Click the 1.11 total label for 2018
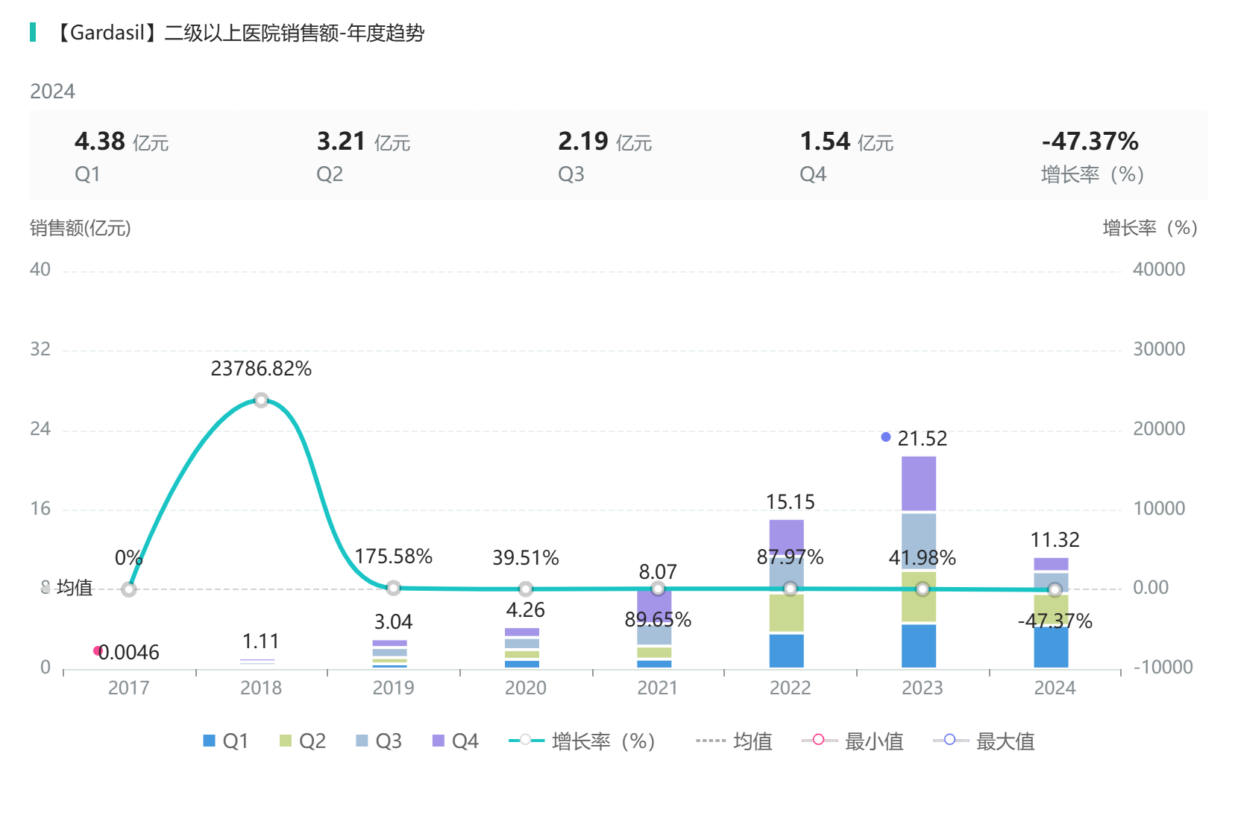Viewport: 1238px width, 824px height. tap(261, 641)
